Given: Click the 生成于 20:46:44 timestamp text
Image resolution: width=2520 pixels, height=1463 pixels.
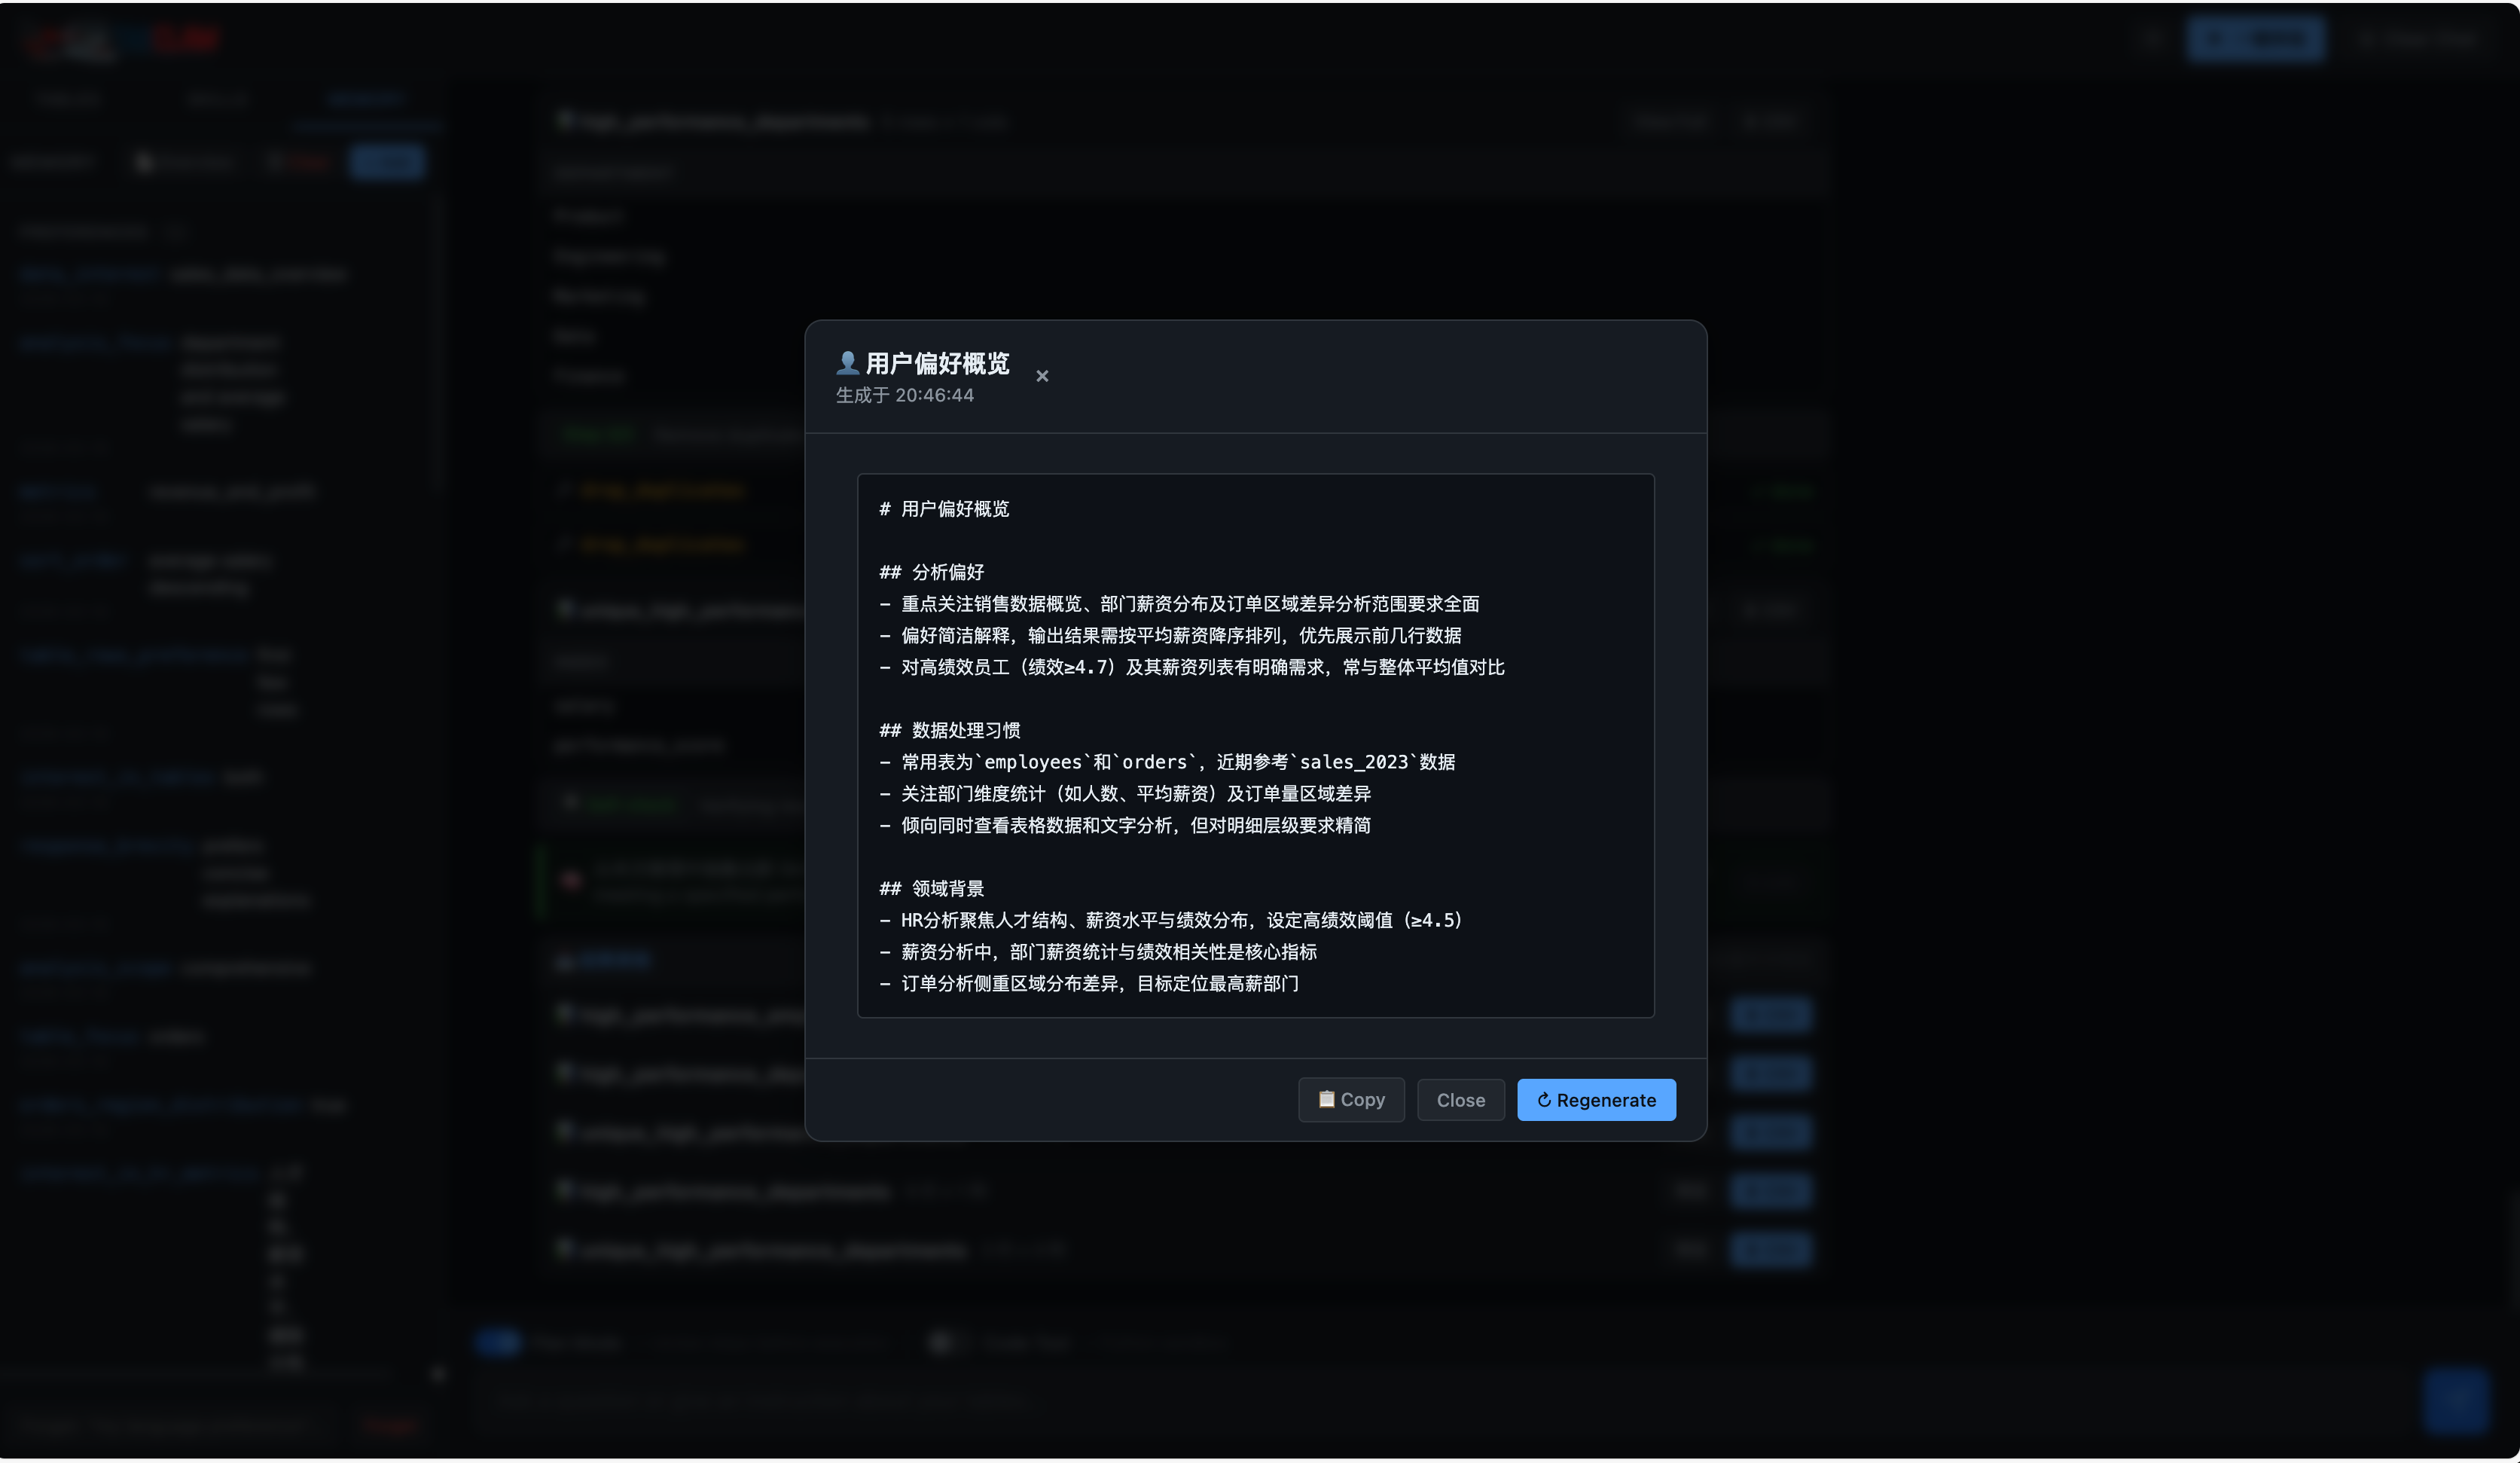Looking at the screenshot, I should [904, 395].
